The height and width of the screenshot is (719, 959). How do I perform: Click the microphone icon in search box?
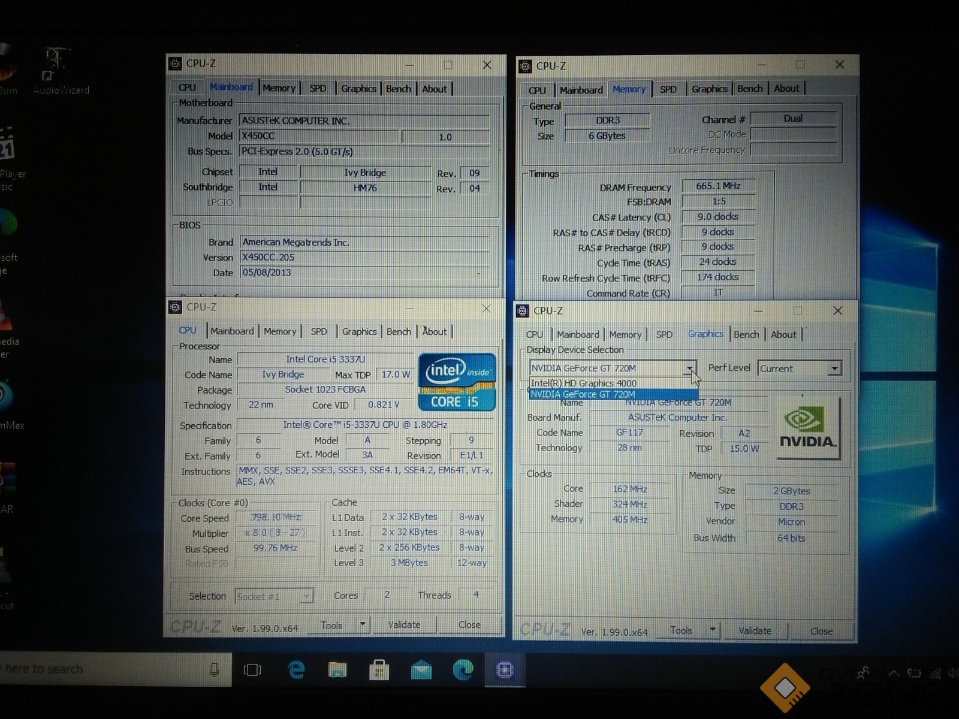click(x=214, y=670)
